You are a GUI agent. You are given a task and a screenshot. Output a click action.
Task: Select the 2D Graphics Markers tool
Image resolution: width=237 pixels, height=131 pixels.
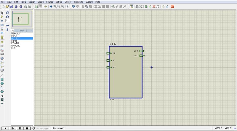tap(2, 104)
